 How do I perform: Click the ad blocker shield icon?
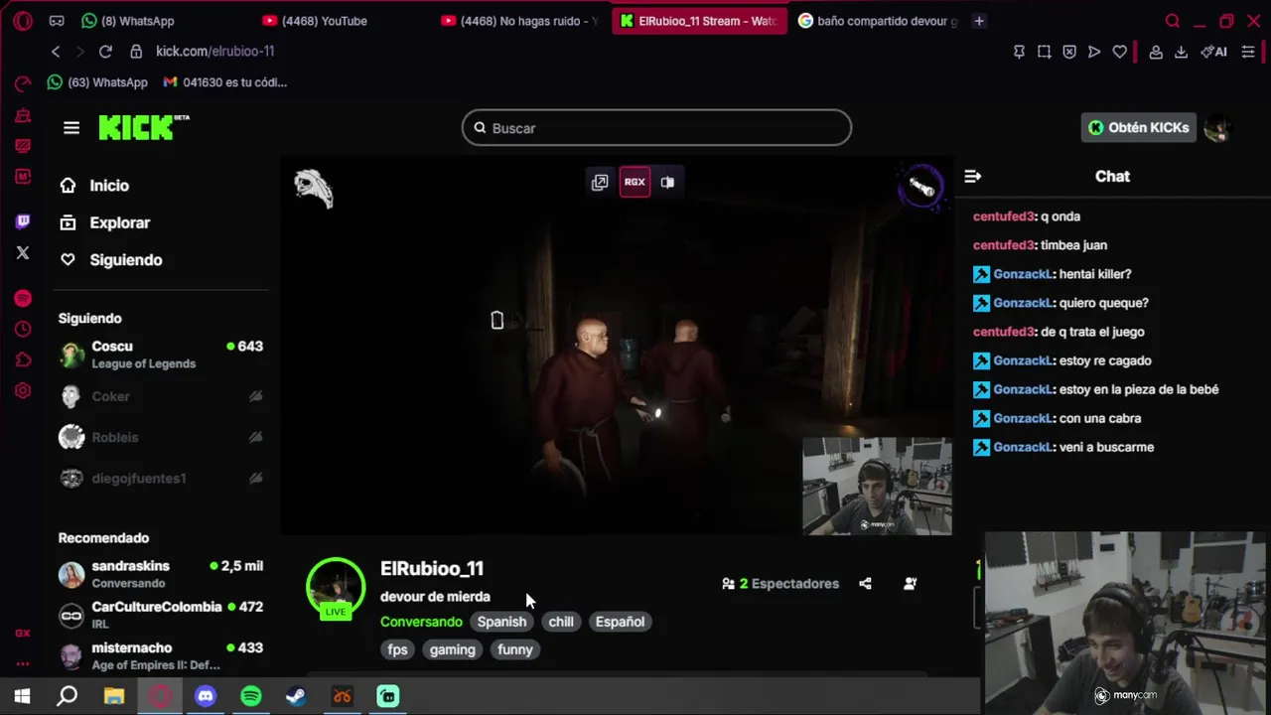tap(1069, 52)
